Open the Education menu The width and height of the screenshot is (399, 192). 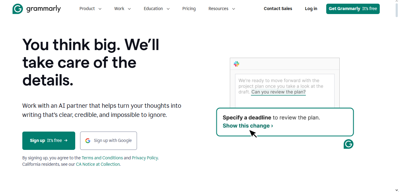click(x=156, y=9)
